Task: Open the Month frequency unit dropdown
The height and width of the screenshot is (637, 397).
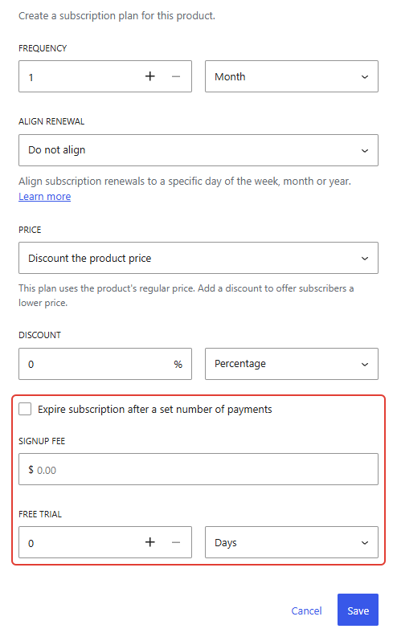Action: 292,76
